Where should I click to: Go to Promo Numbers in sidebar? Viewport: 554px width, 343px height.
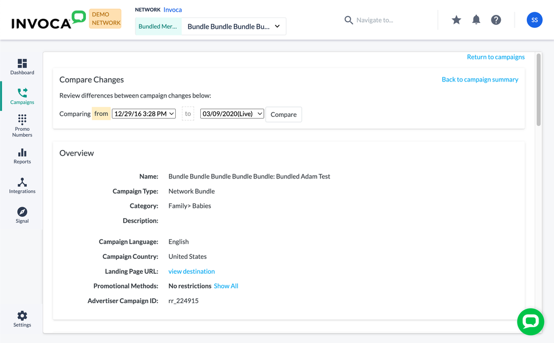click(x=22, y=126)
